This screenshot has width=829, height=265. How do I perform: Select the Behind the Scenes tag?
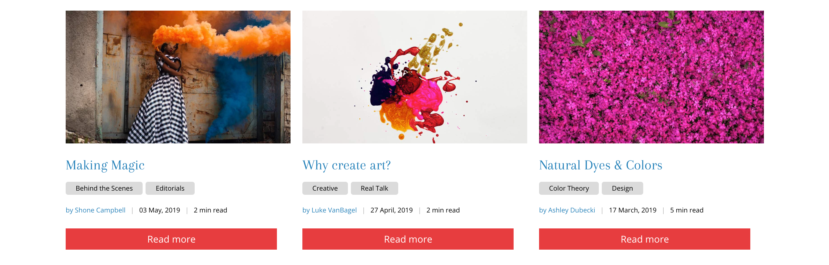[x=104, y=188]
